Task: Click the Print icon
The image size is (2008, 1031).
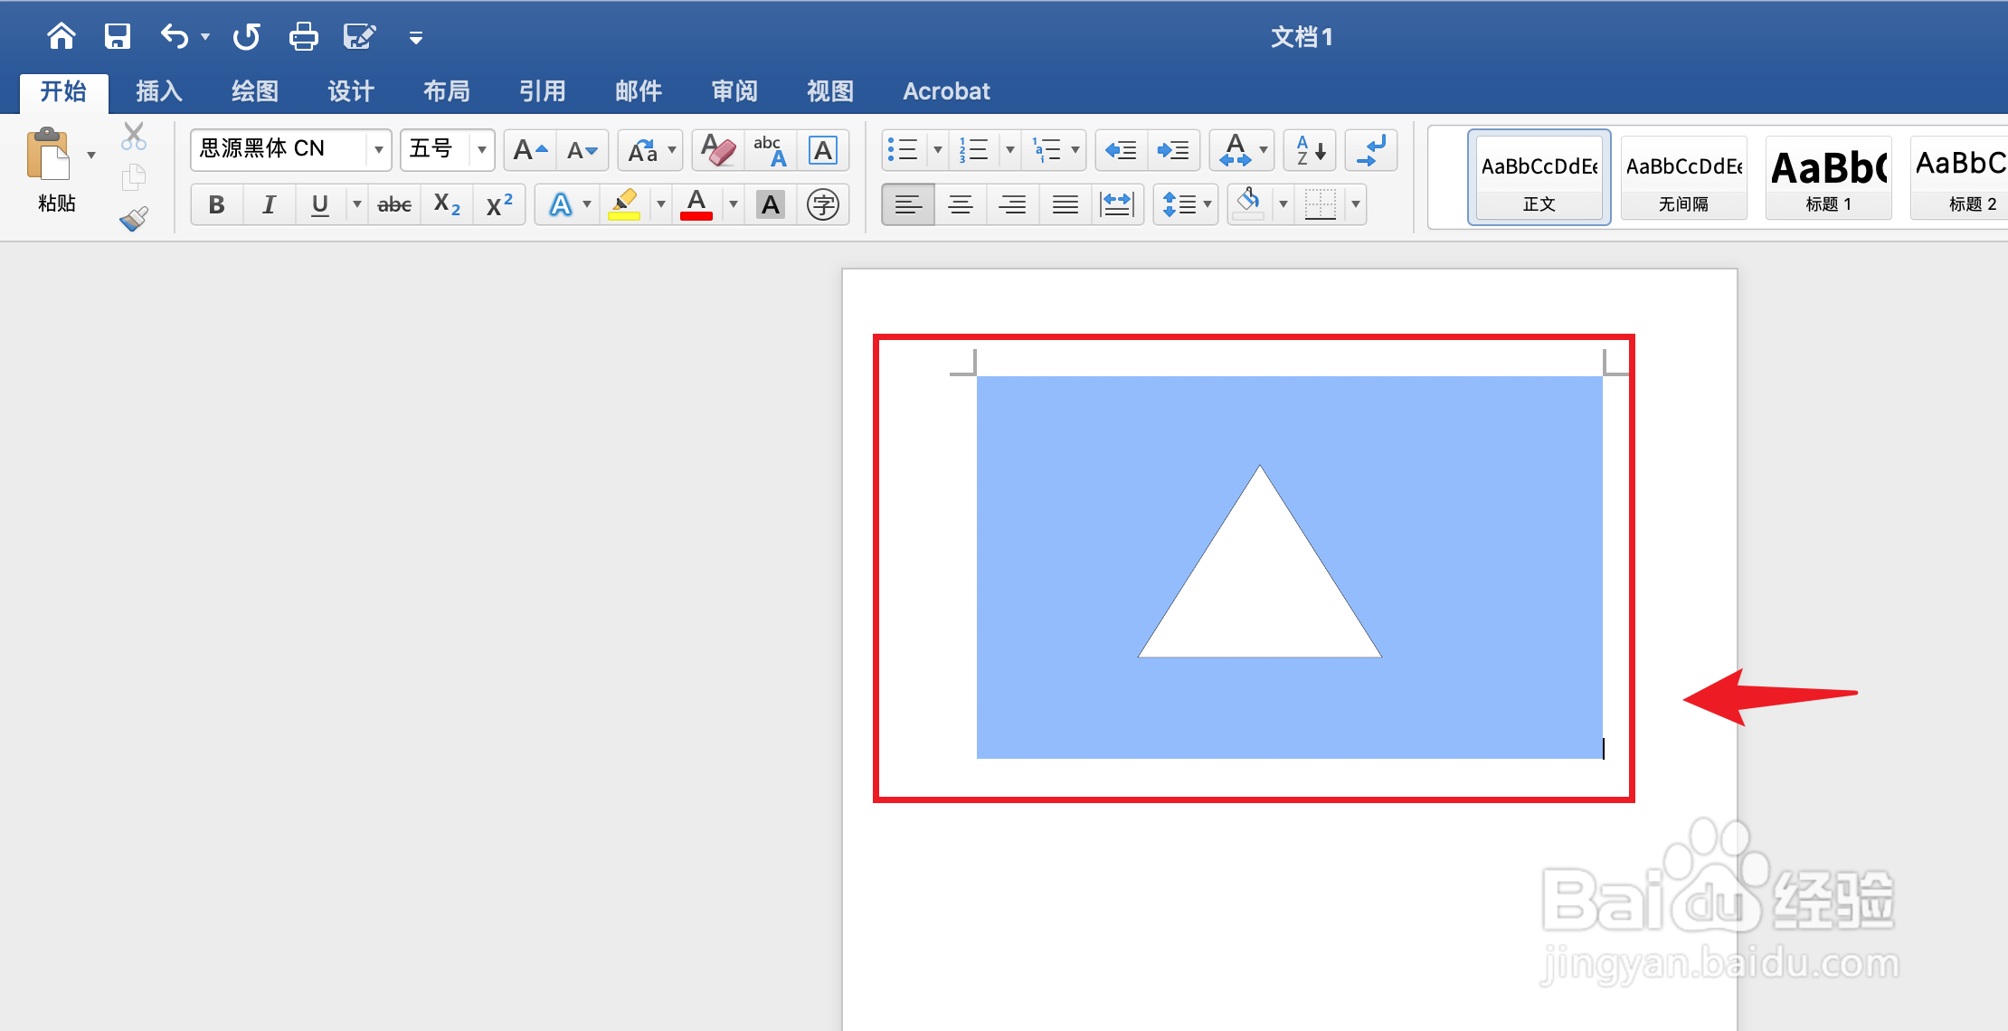Action: [303, 37]
